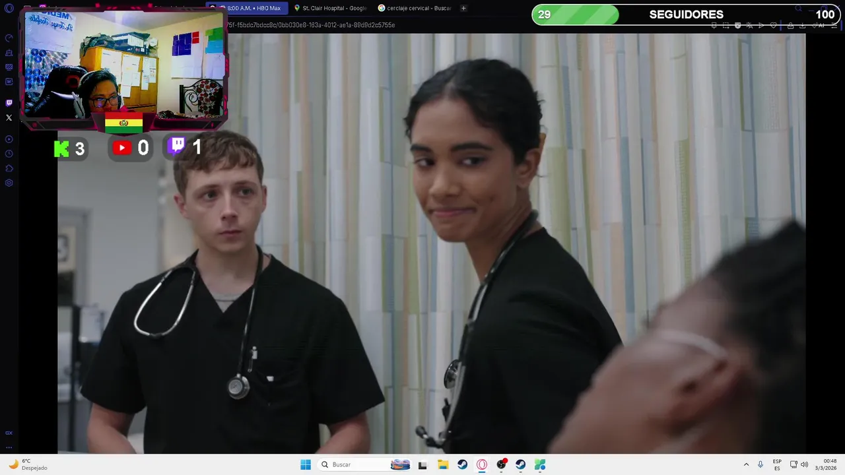Viewport: 845px width, 475px height.
Task: Click the YouTube viewer count badge
Action: [x=130, y=148]
